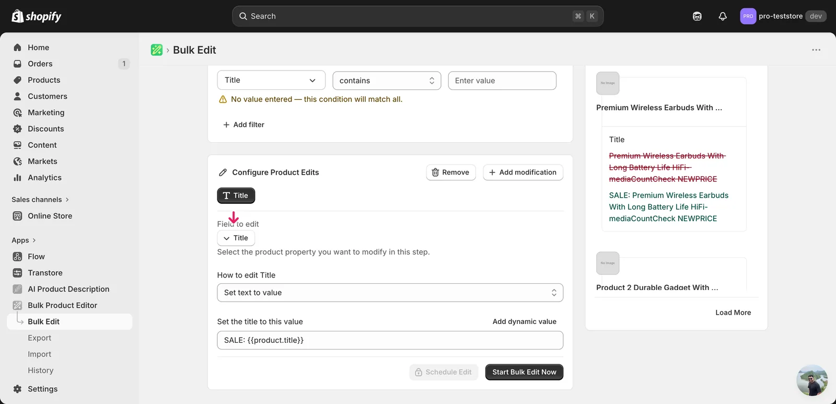Select Bulk Edit sub-item in sidebar

tap(69, 321)
